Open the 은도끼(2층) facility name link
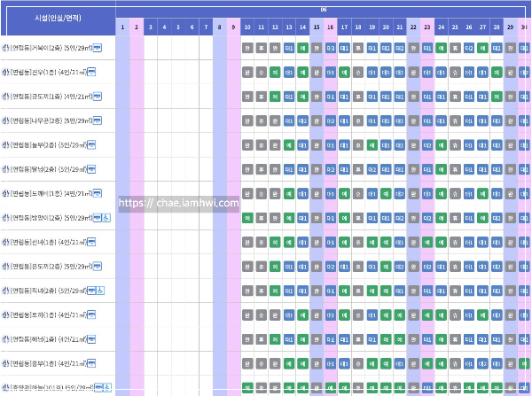The height and width of the screenshot is (396, 532). click(51, 267)
